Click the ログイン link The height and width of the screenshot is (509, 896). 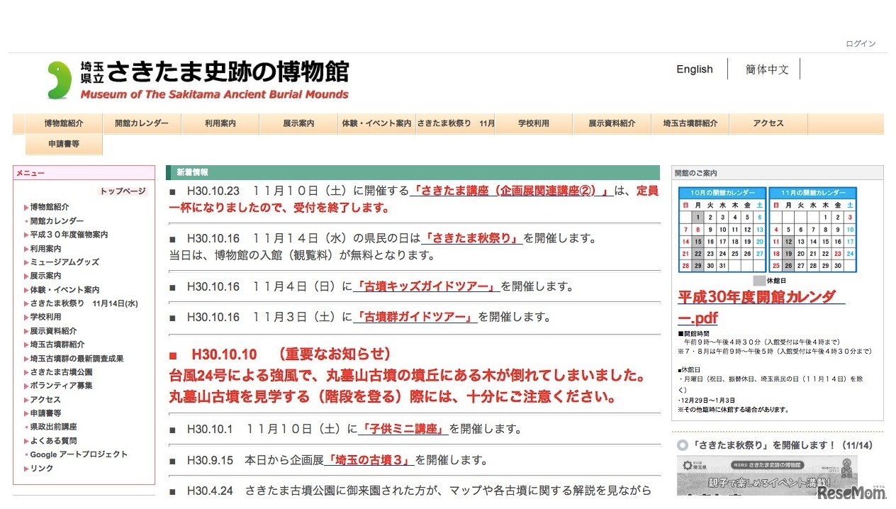point(860,44)
